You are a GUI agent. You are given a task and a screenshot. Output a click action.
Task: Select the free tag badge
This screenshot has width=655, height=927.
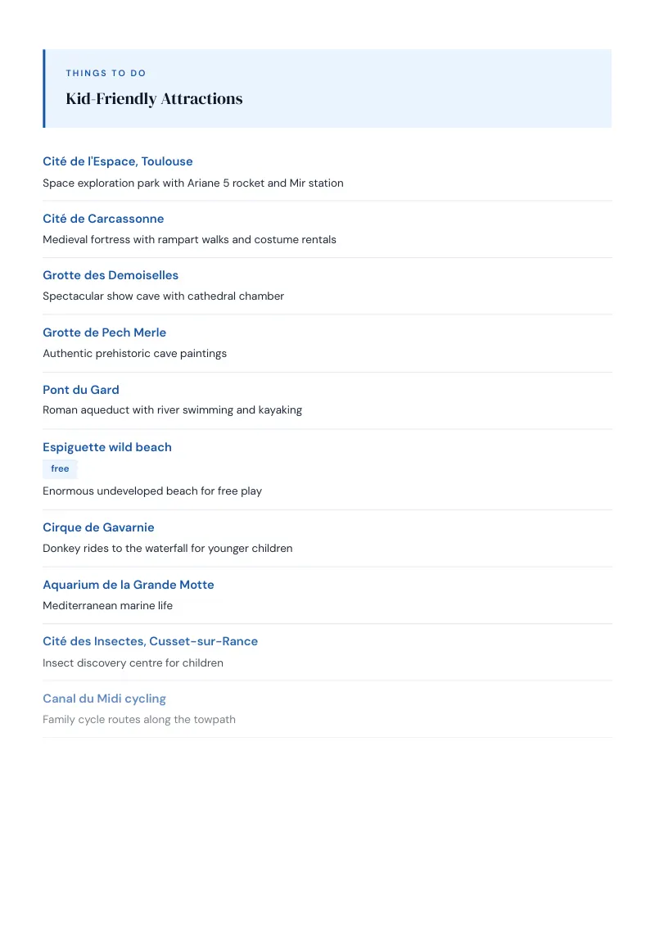pyautogui.click(x=60, y=468)
